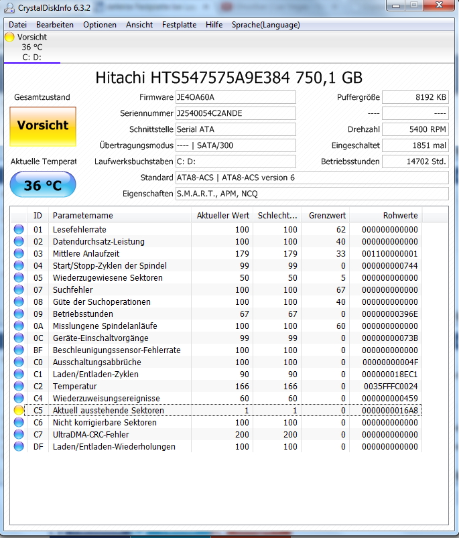This screenshot has width=459, height=538.
Task: Click blue status icon for Lesefehlerrate row
Action: tap(19, 229)
